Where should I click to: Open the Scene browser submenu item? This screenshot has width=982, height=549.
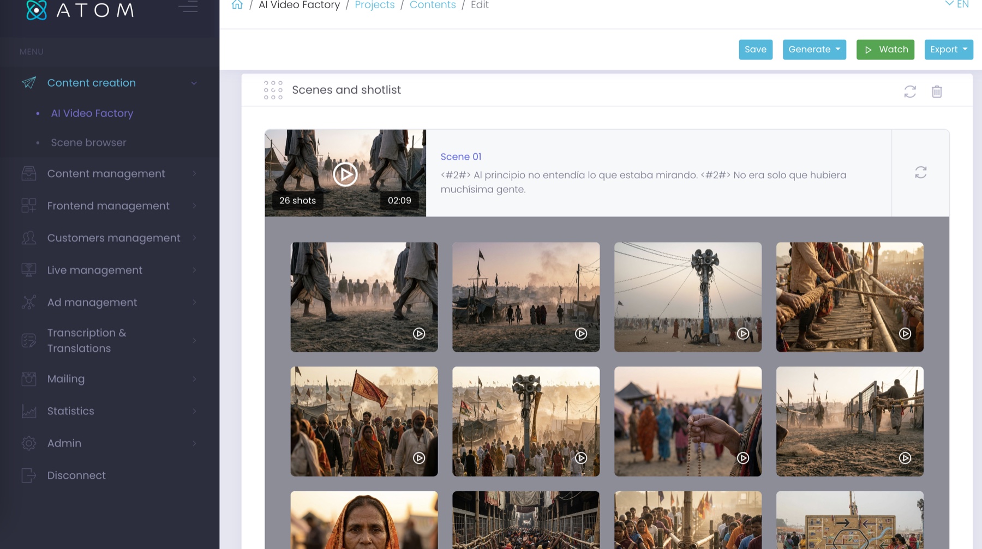88,143
